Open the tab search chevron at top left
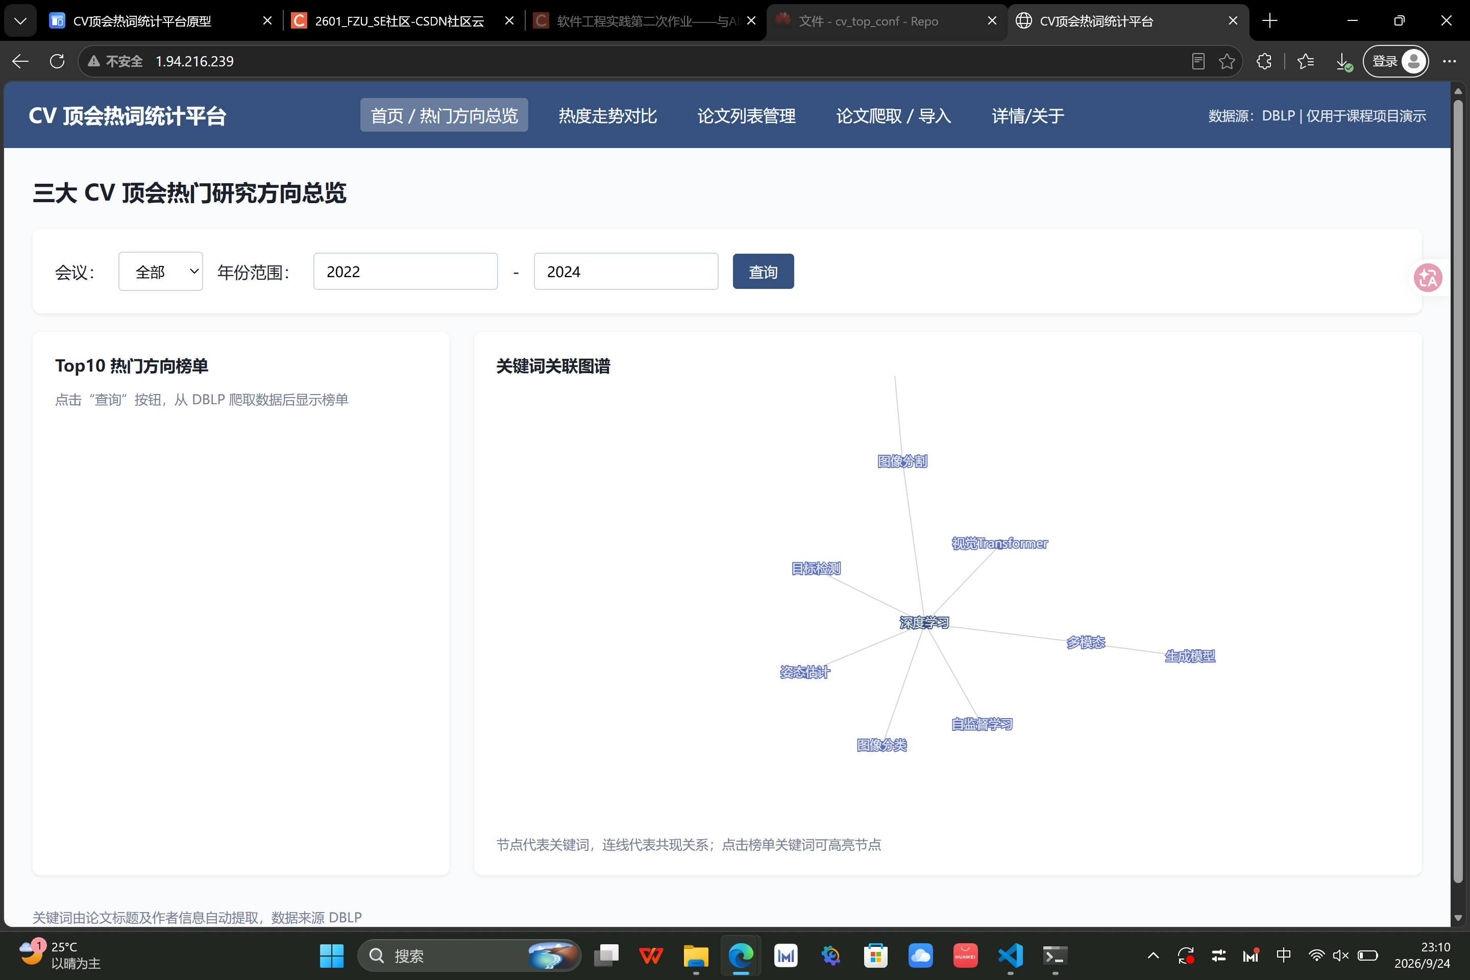The height and width of the screenshot is (980, 1470). (x=20, y=20)
